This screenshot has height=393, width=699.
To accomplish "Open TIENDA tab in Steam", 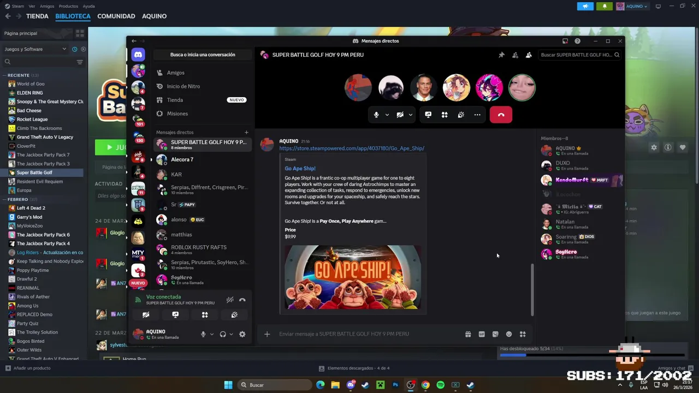I will 37,16.
